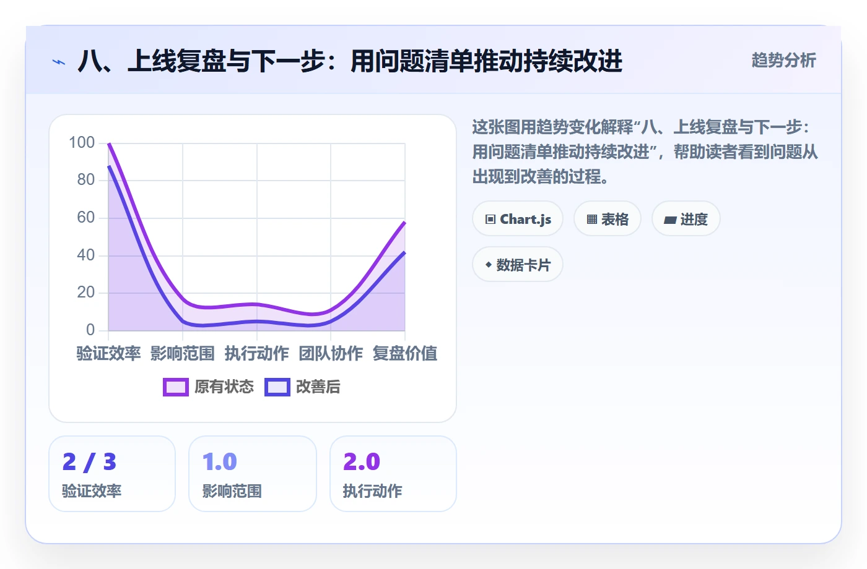Click the 复盘价值 x-axis label

(405, 353)
